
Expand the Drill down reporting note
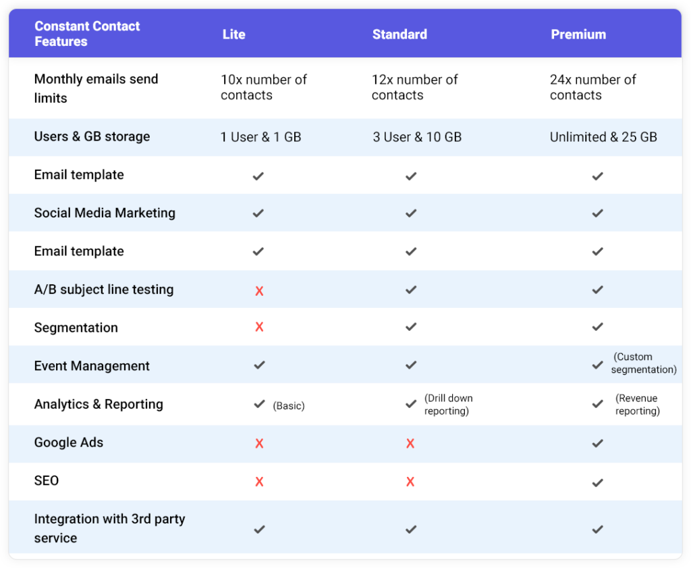pos(449,403)
